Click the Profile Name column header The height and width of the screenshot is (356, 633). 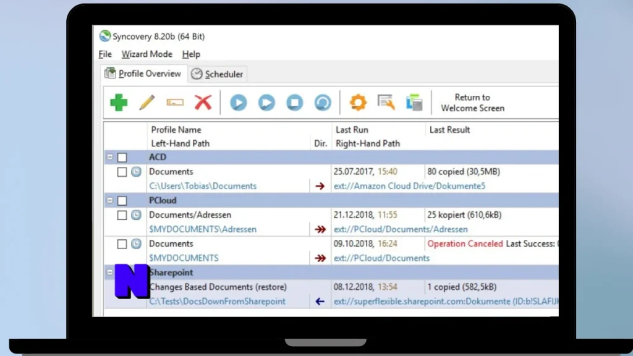click(176, 130)
